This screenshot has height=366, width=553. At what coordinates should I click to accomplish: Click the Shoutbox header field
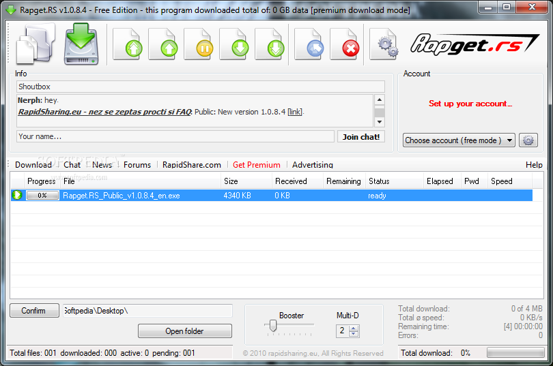pos(200,87)
